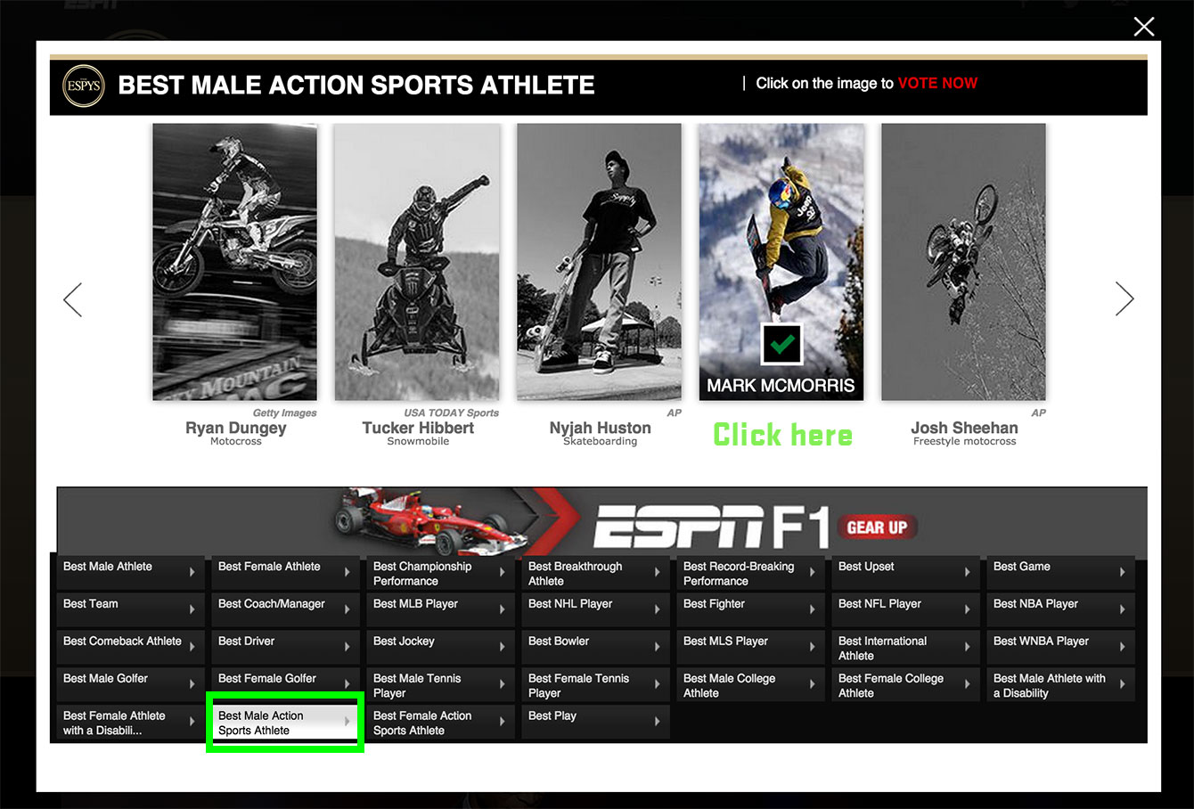Choose the Best Driver category
Screen dimensions: 1194x809
pyautogui.click(x=285, y=647)
